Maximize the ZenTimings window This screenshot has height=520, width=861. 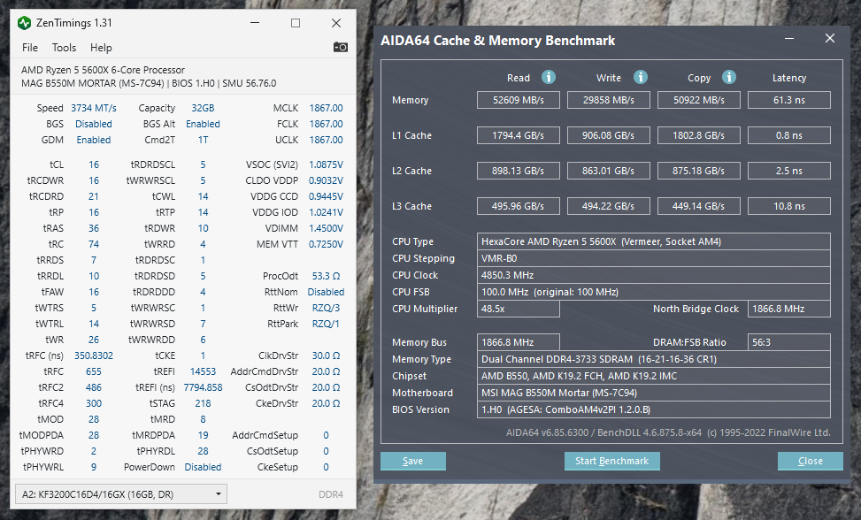(296, 23)
